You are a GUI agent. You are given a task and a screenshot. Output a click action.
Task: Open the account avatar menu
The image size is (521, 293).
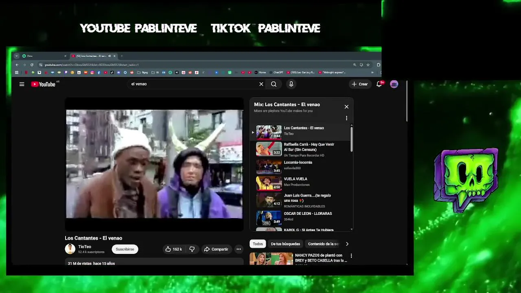click(394, 84)
